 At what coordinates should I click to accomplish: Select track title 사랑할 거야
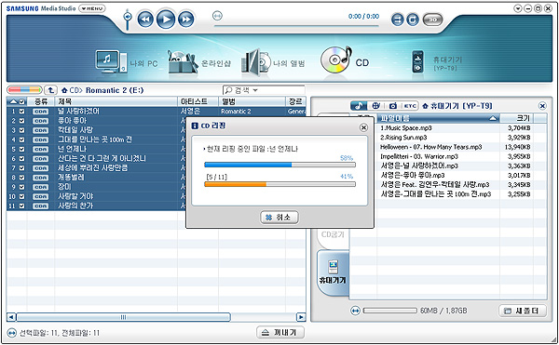(75, 196)
